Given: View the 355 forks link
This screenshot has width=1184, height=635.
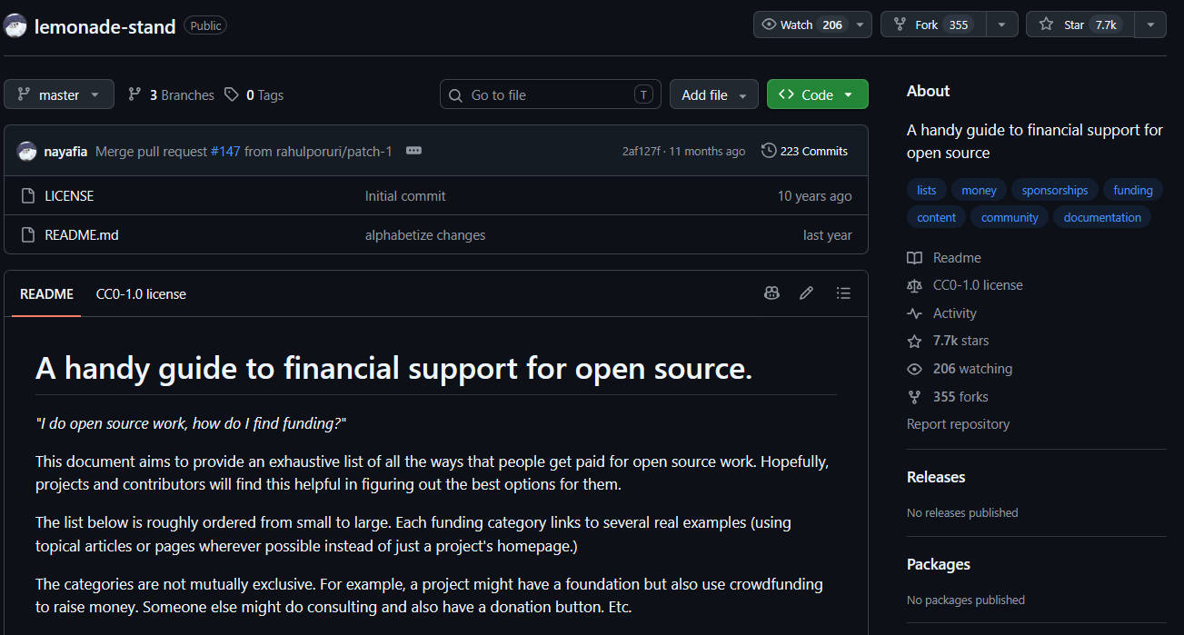Looking at the screenshot, I should tap(948, 396).
